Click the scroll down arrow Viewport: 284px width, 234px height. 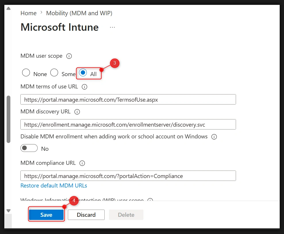(9, 211)
